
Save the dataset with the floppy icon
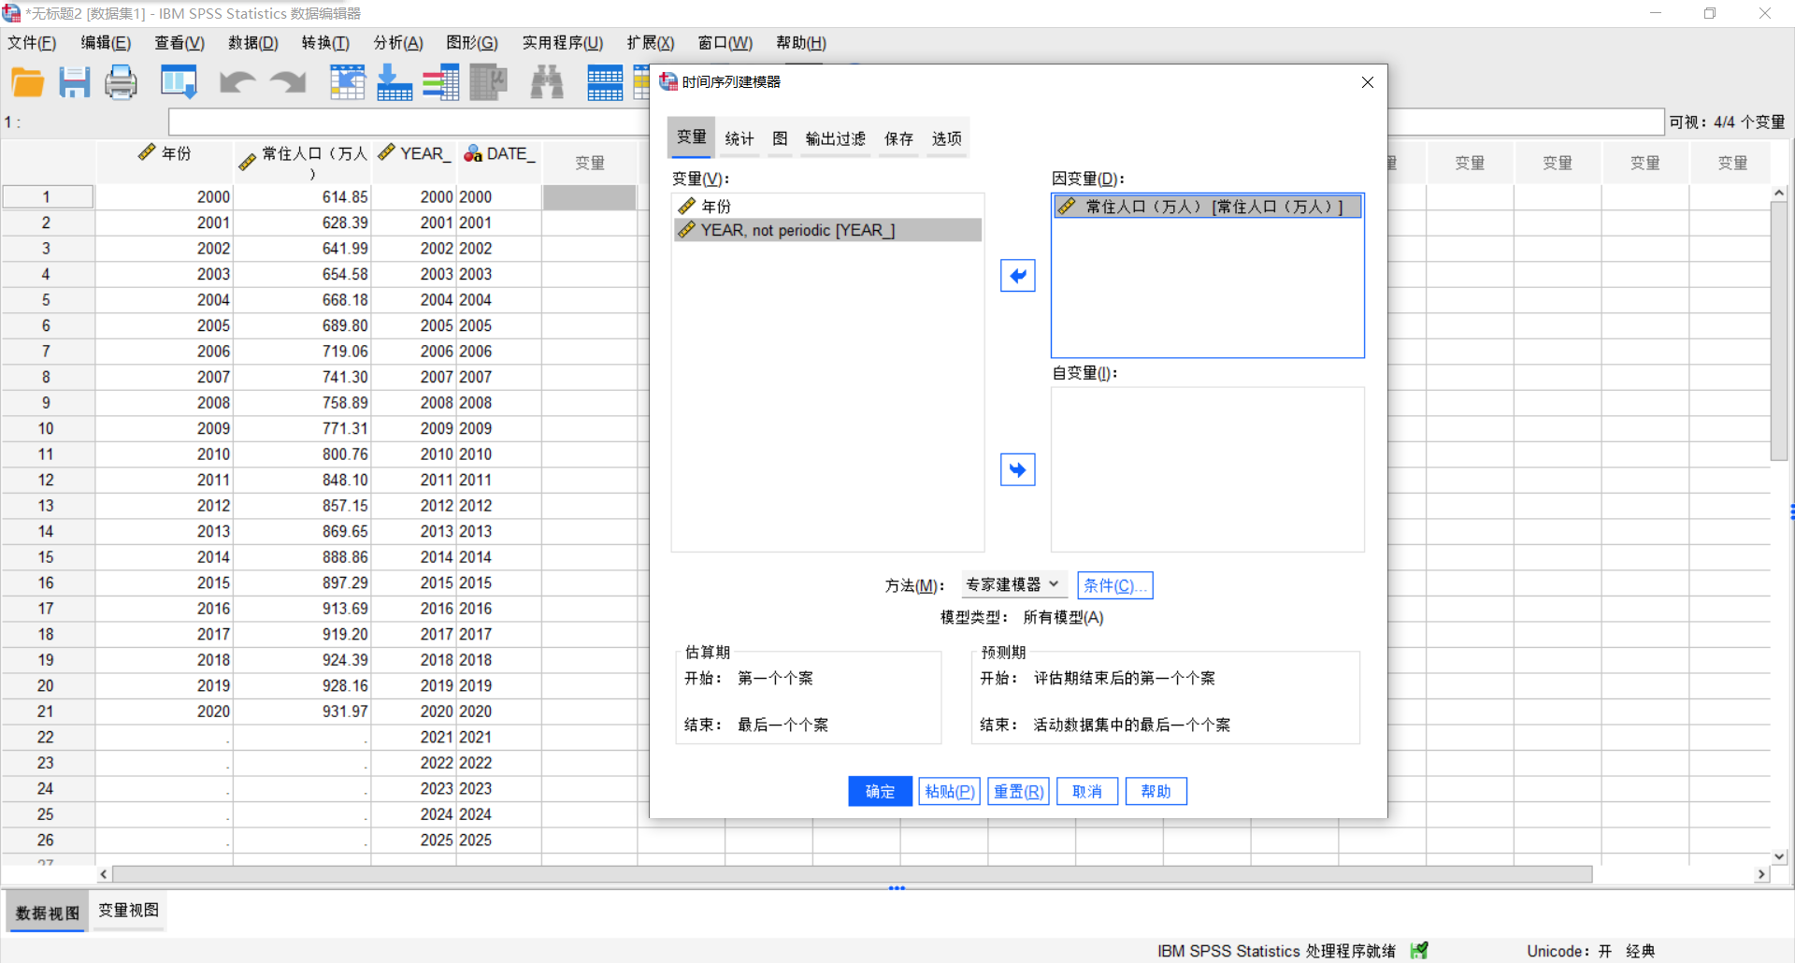(75, 83)
